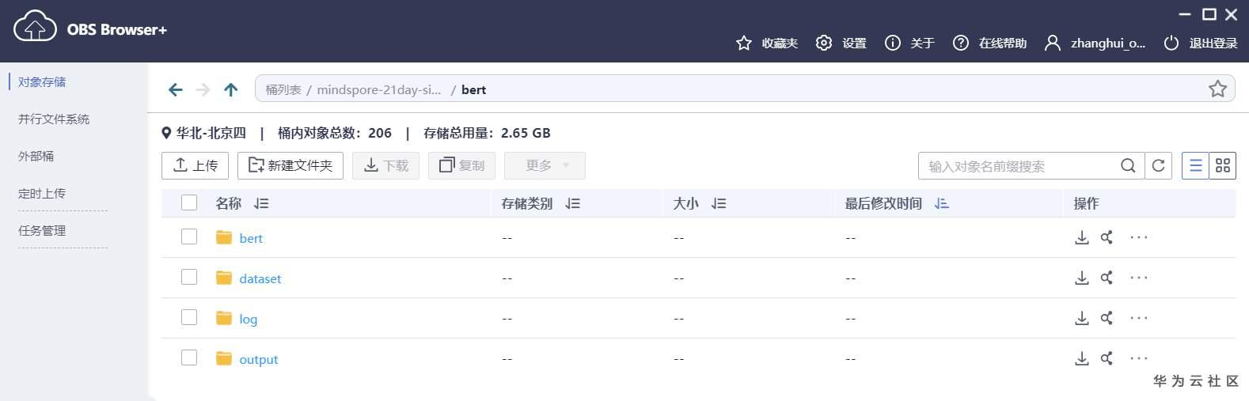The width and height of the screenshot is (1249, 401).
Task: Select 任务管理 in left sidebar
Action: pos(42,230)
